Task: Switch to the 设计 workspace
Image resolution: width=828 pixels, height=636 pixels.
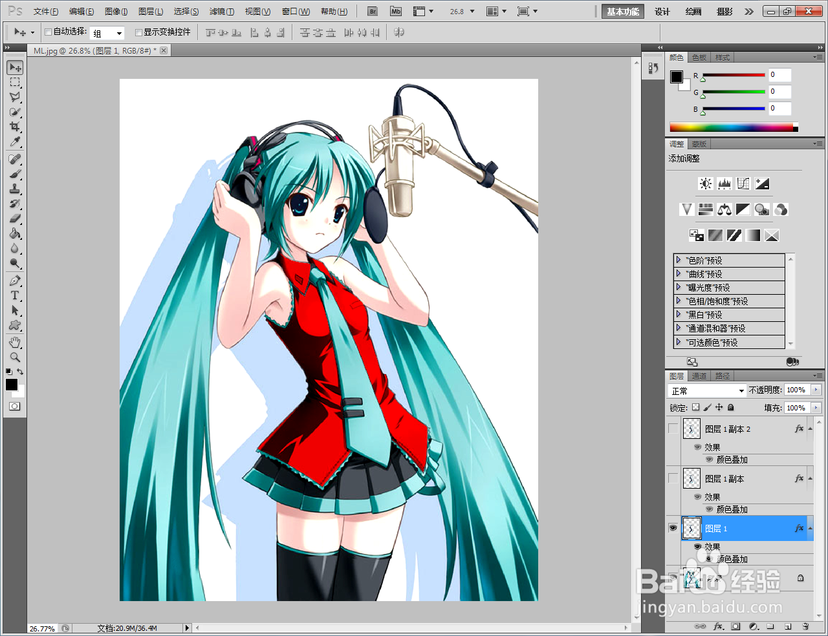Action: coord(662,12)
